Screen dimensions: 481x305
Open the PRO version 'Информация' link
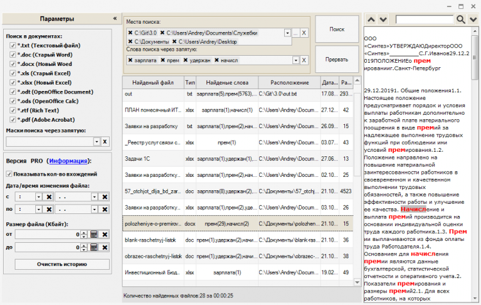click(x=69, y=161)
